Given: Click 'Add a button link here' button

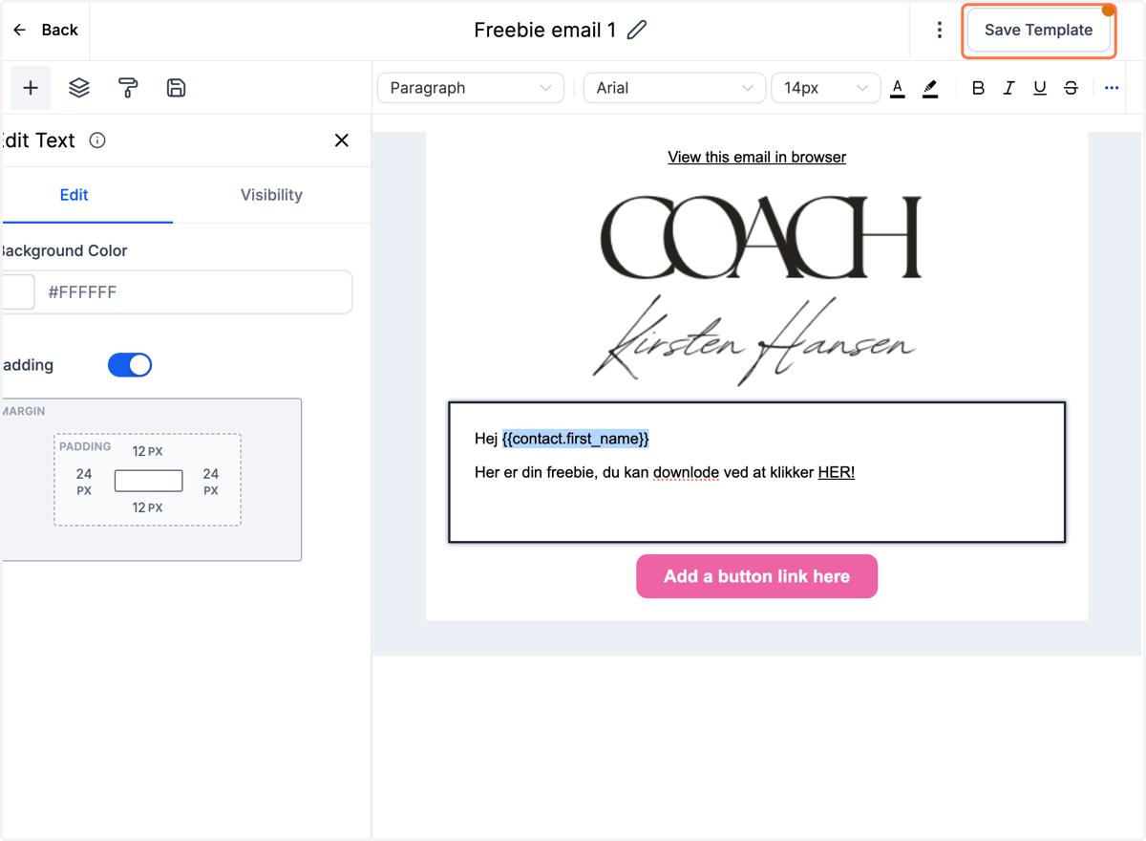Looking at the screenshot, I should (x=756, y=576).
